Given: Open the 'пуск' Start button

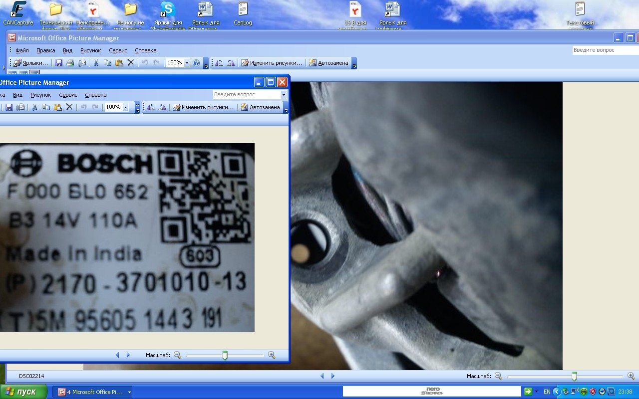Looking at the screenshot, I should pos(24,392).
